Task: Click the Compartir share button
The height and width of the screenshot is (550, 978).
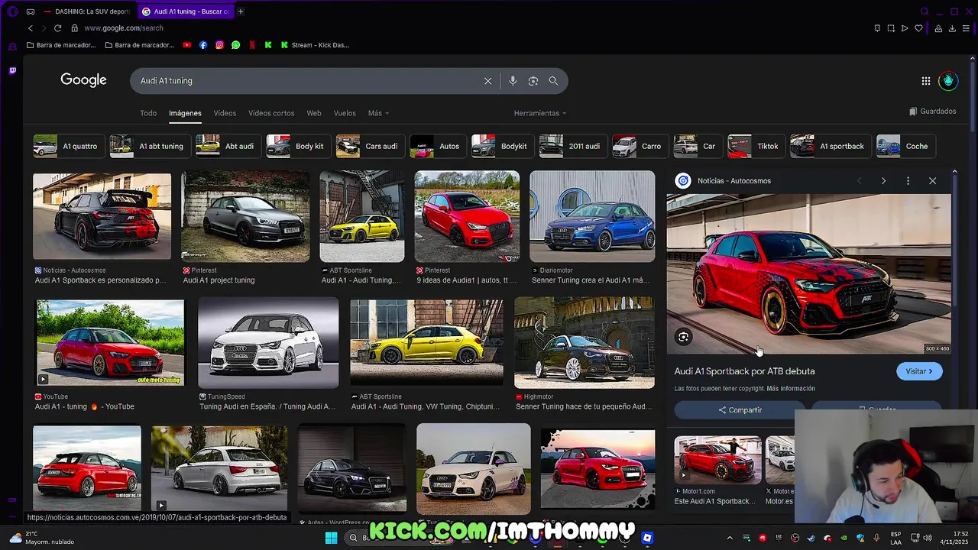Action: [x=740, y=410]
